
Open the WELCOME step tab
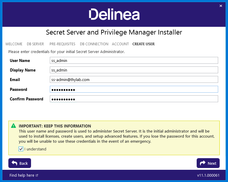point(14,44)
